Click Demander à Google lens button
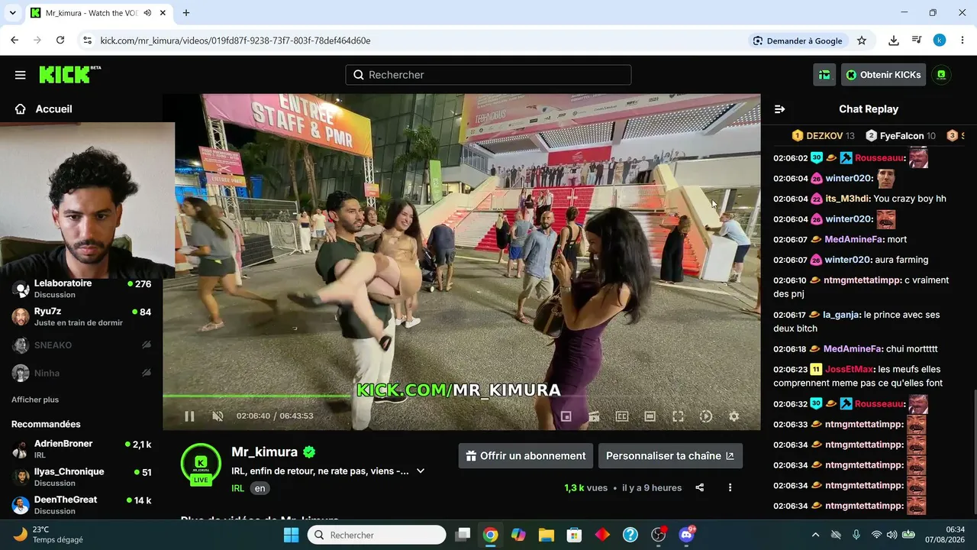Screen dimensions: 977x550 click(798, 40)
